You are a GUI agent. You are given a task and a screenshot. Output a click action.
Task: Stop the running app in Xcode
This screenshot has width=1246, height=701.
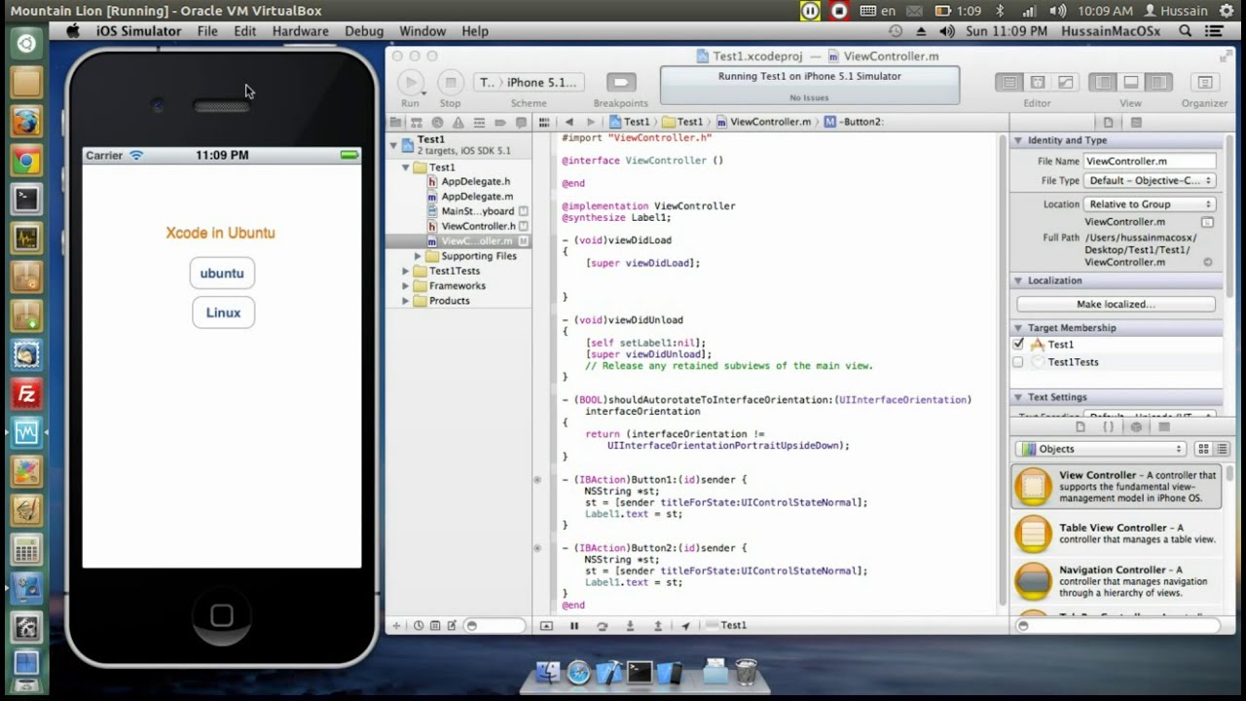click(450, 83)
